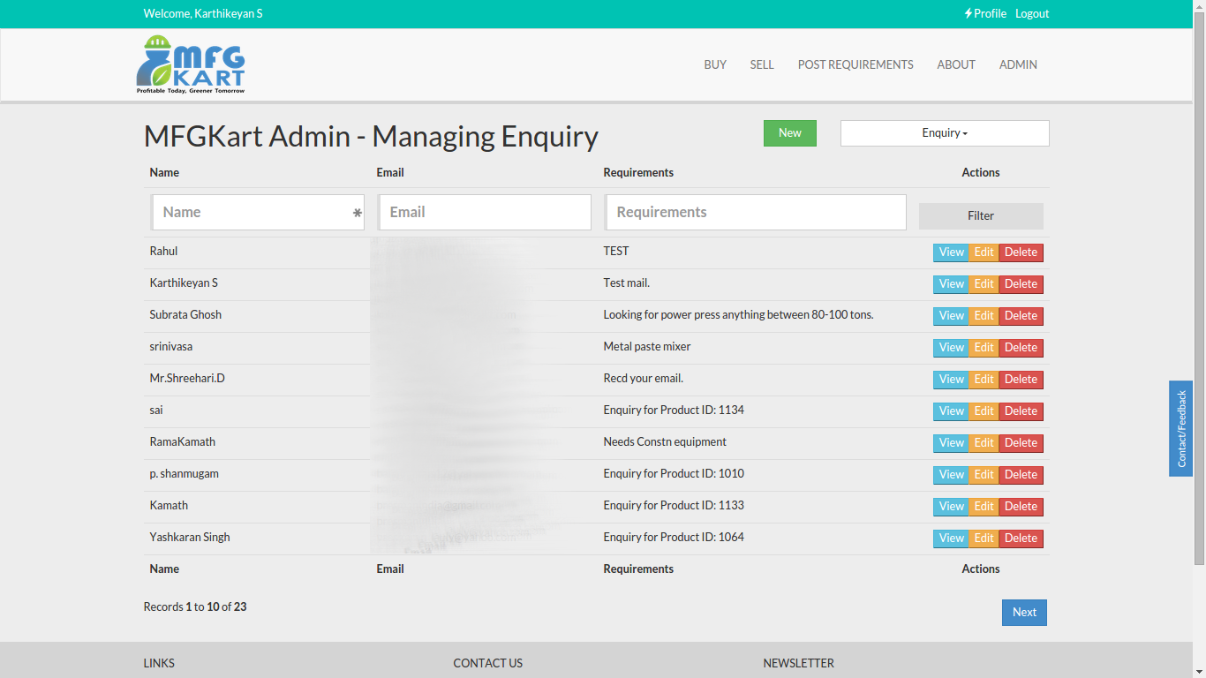Open the BUY menu item
Viewport: 1206px width, 678px height.
pos(715,64)
